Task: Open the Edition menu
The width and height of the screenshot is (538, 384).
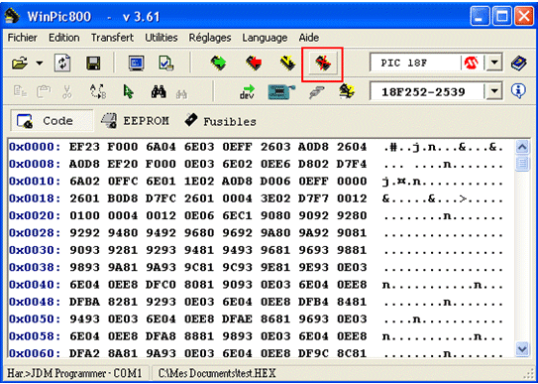Action: coord(63,38)
